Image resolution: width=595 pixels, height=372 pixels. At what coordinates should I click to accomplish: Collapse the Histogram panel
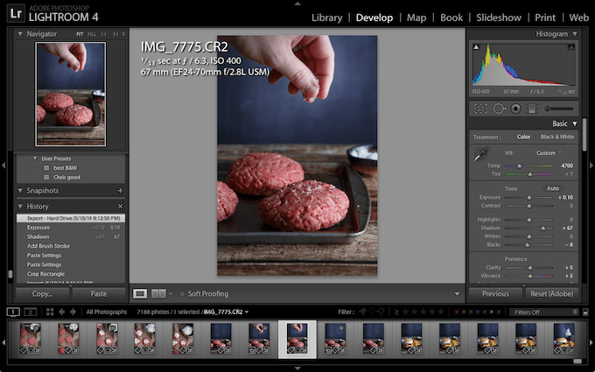pos(575,34)
